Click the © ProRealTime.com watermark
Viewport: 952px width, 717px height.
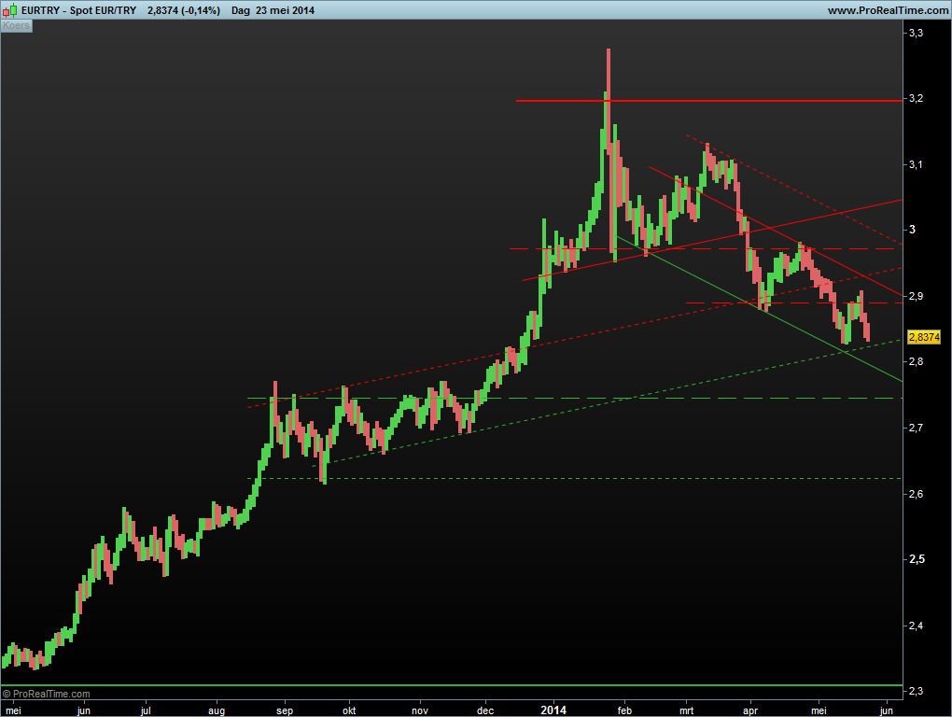pyautogui.click(x=47, y=694)
